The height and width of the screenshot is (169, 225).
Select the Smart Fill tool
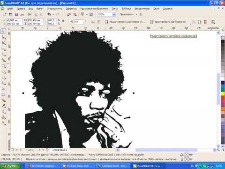pos(3,60)
